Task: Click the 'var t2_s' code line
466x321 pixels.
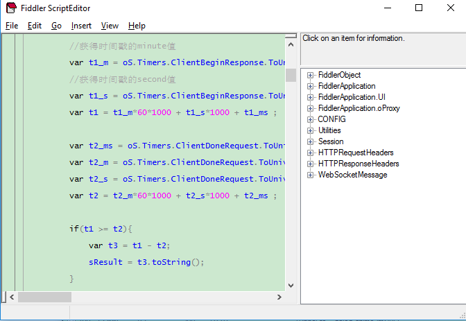Action: 177,180
